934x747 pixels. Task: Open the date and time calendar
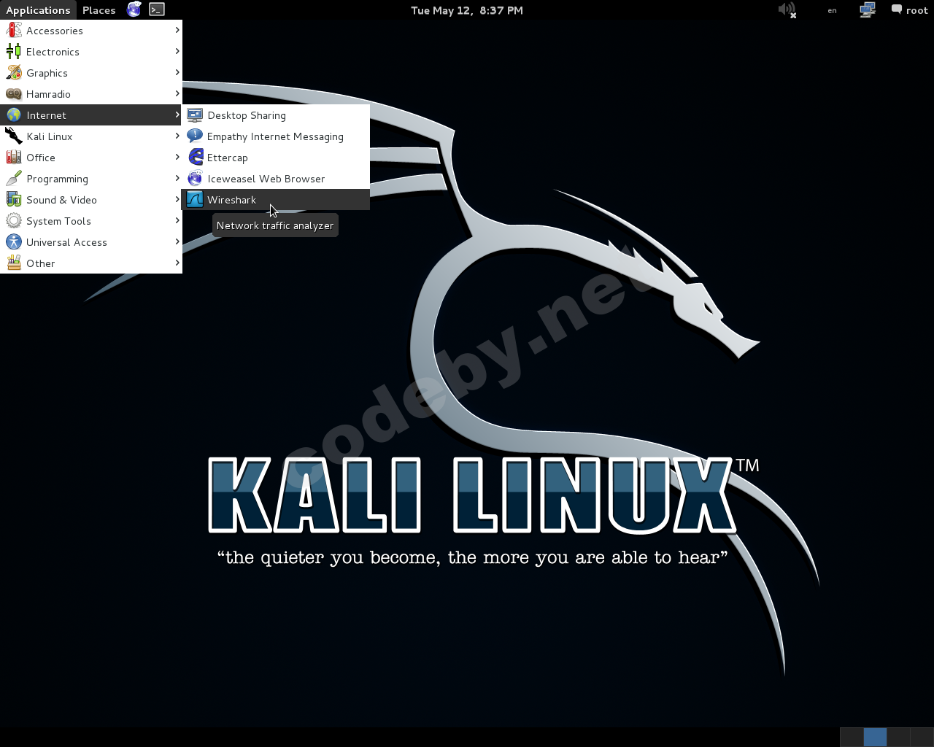point(467,10)
